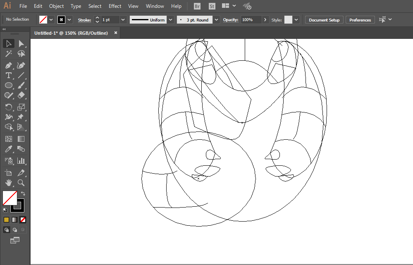Open the Uniform width profile dropdown
The width and height of the screenshot is (413, 265).
click(x=171, y=20)
